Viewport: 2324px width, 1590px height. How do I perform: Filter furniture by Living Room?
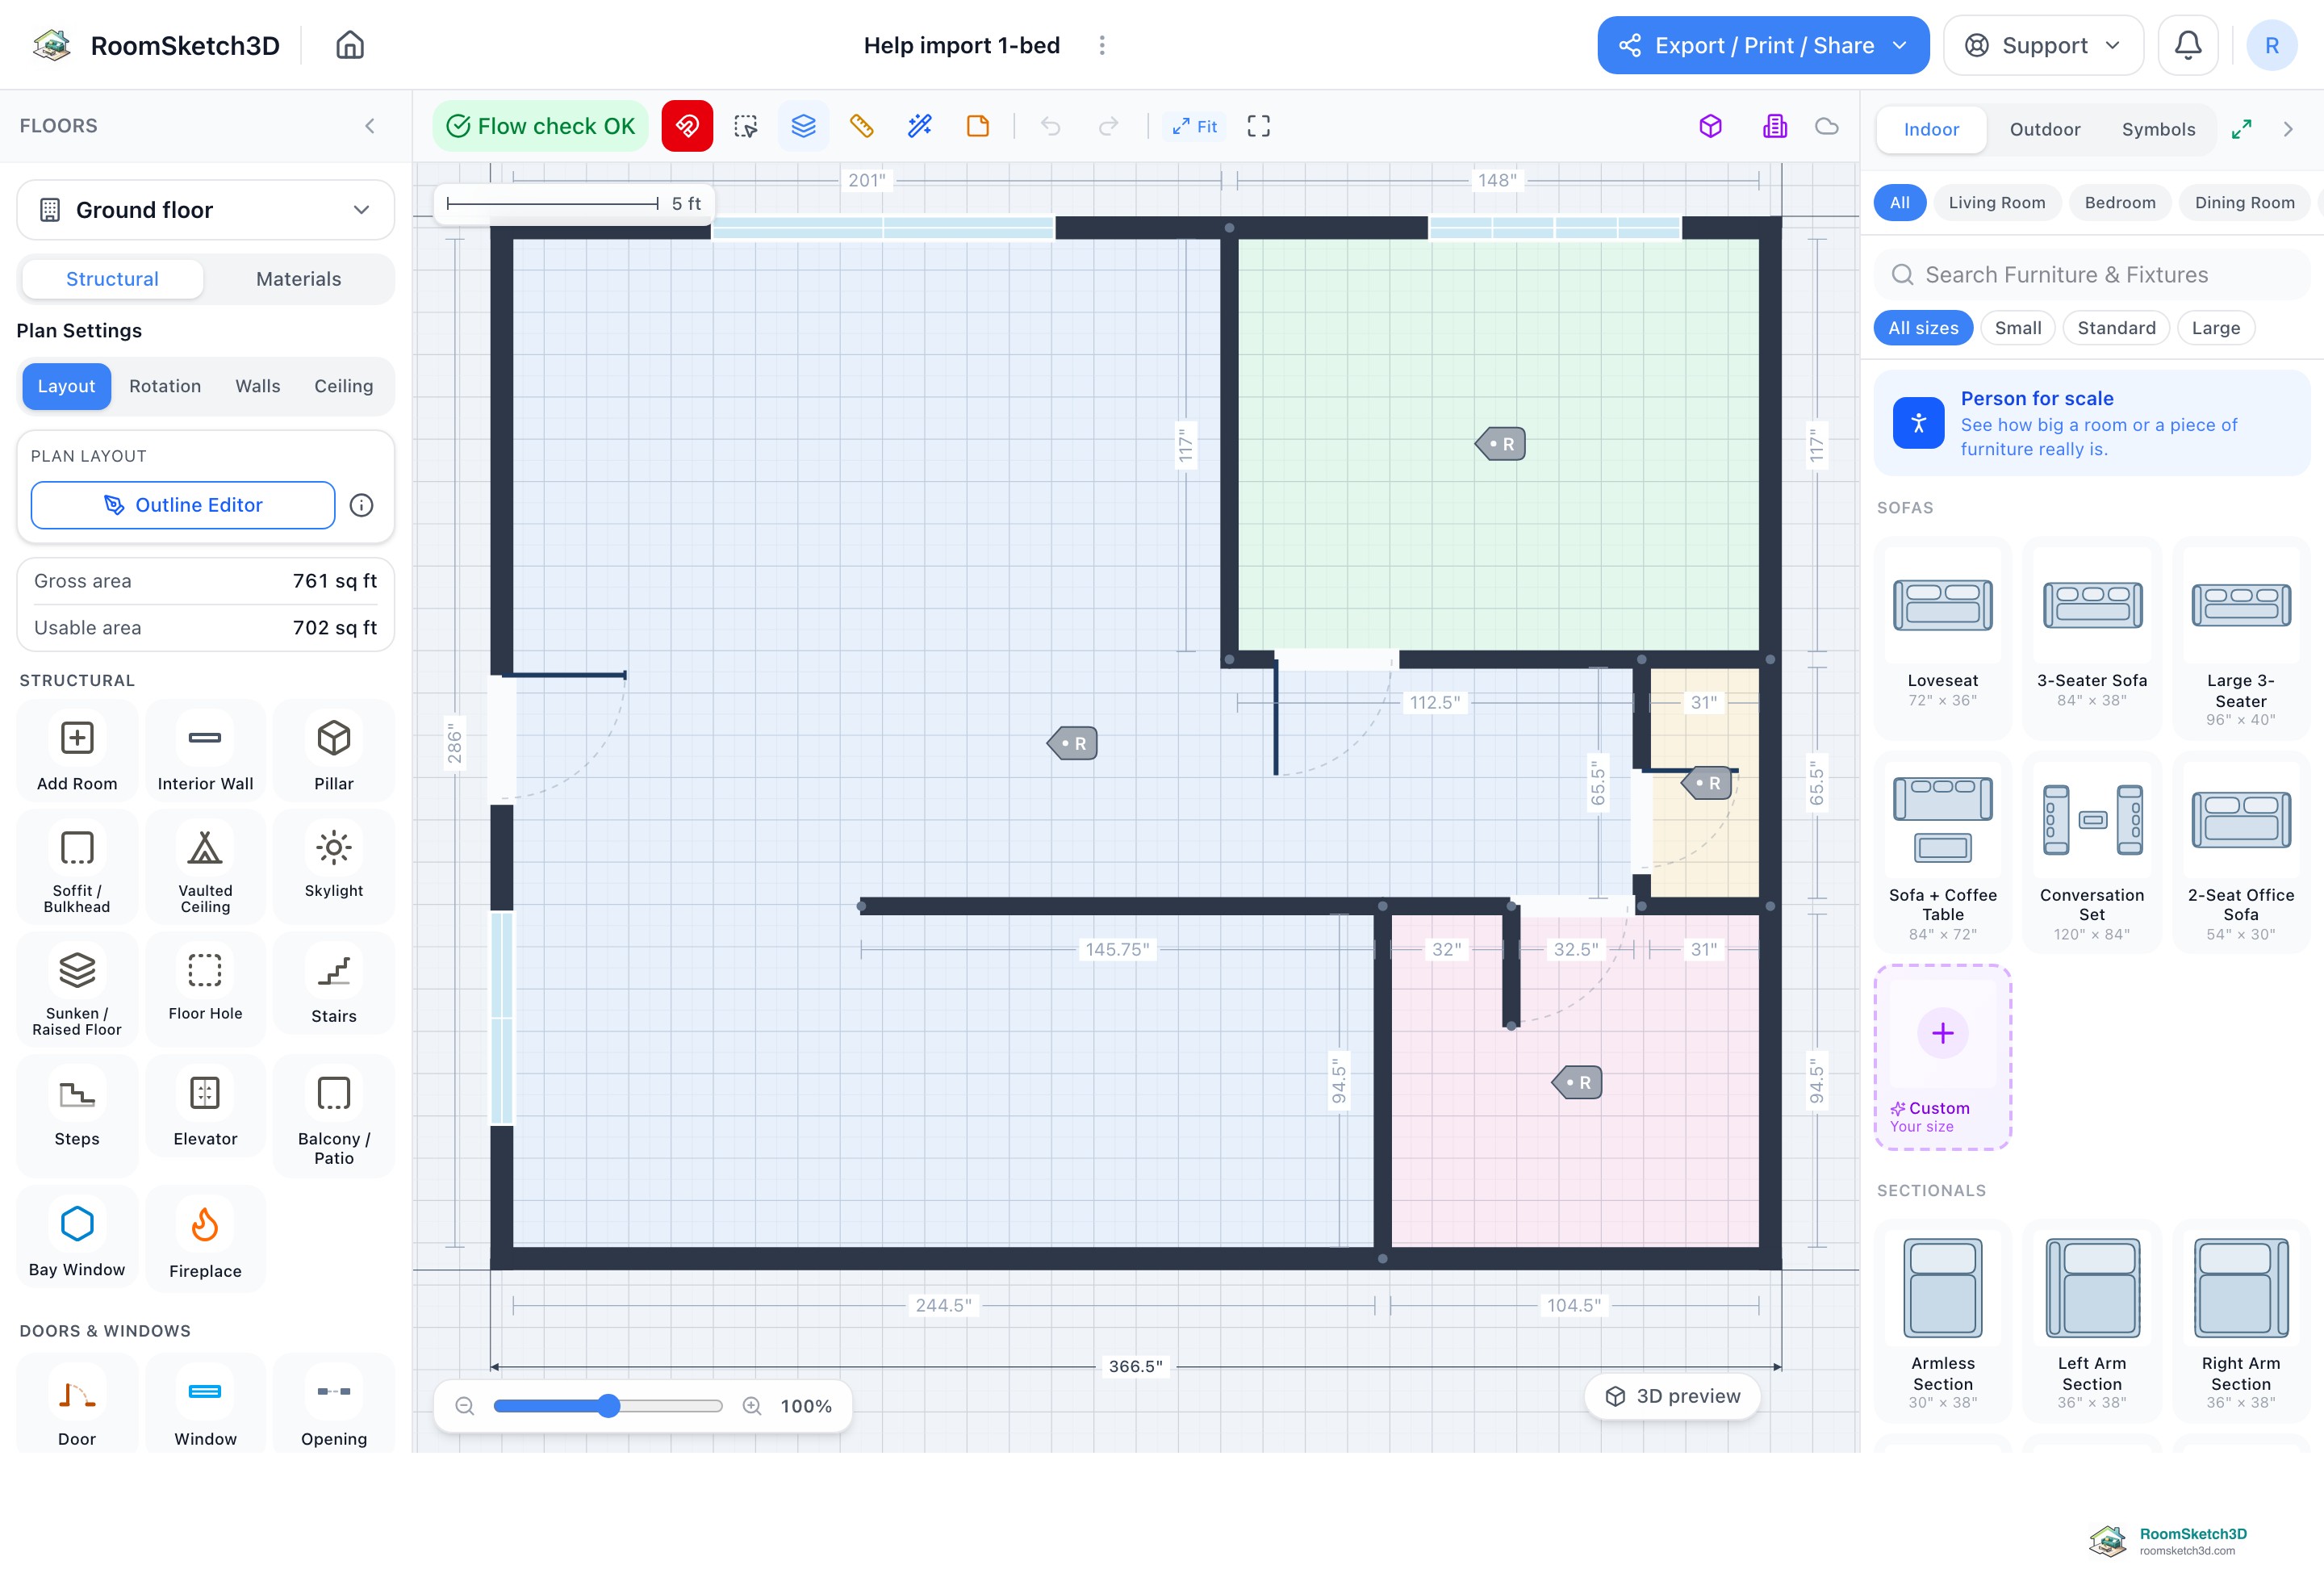point(1996,203)
